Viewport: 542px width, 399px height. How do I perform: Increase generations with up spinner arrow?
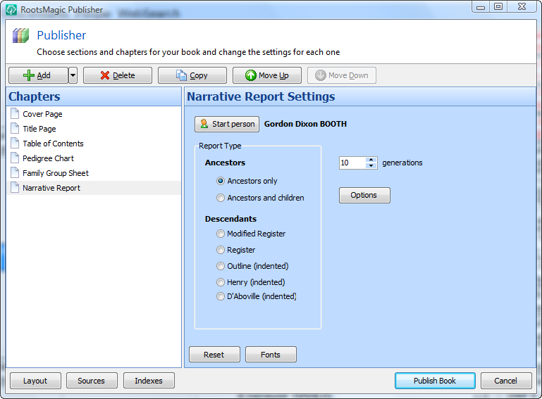click(371, 160)
